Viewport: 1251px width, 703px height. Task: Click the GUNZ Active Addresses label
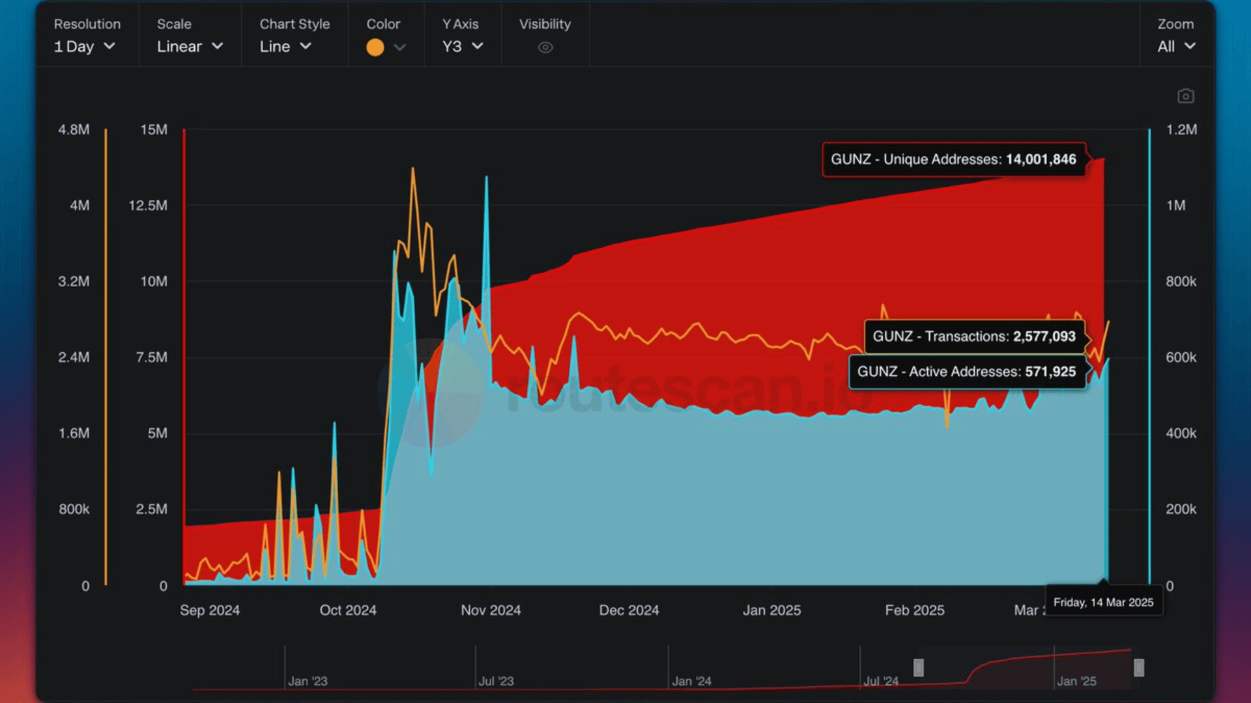tap(968, 372)
